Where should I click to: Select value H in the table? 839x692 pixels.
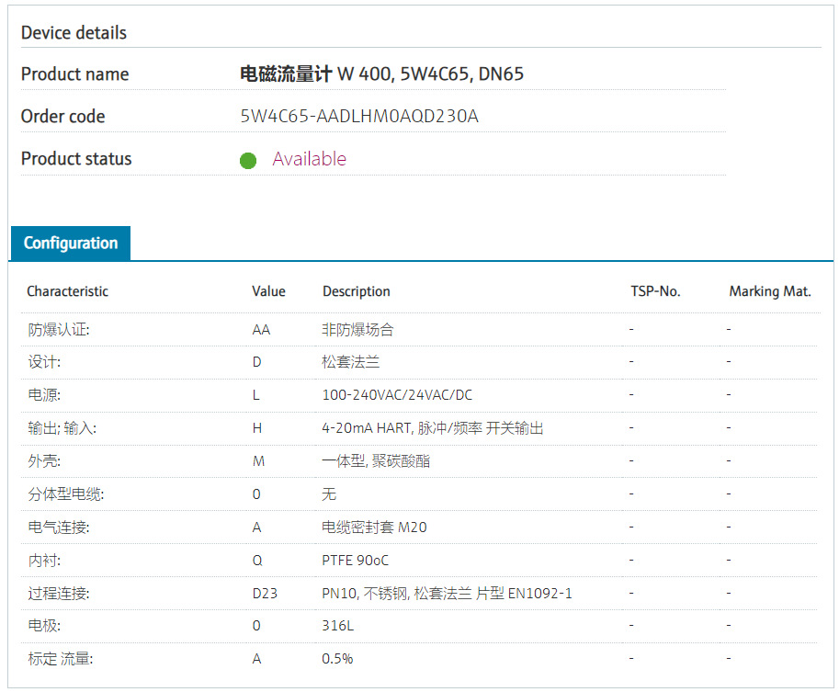(x=257, y=428)
